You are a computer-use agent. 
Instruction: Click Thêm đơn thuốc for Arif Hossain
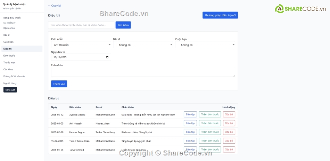(x=210, y=123)
